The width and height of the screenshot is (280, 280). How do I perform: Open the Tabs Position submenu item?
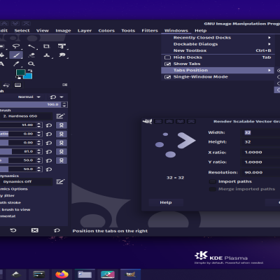click(x=218, y=70)
